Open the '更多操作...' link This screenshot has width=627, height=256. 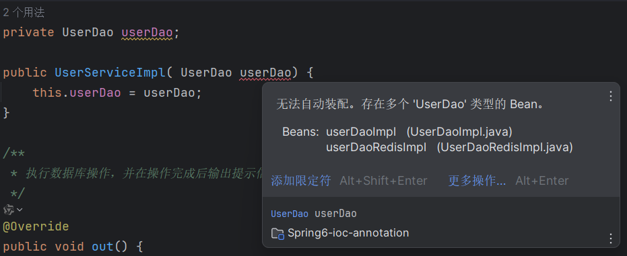pyautogui.click(x=477, y=181)
